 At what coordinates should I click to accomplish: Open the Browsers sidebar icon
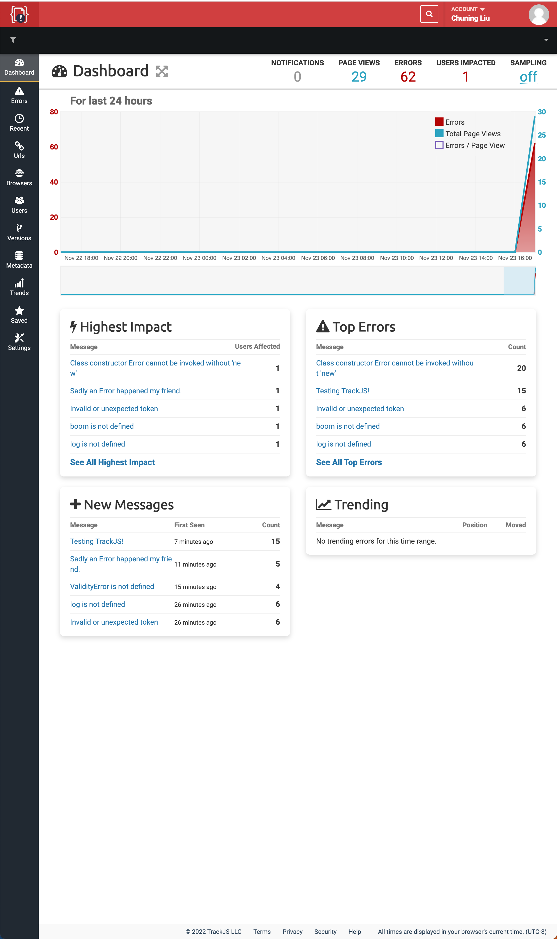(x=19, y=173)
